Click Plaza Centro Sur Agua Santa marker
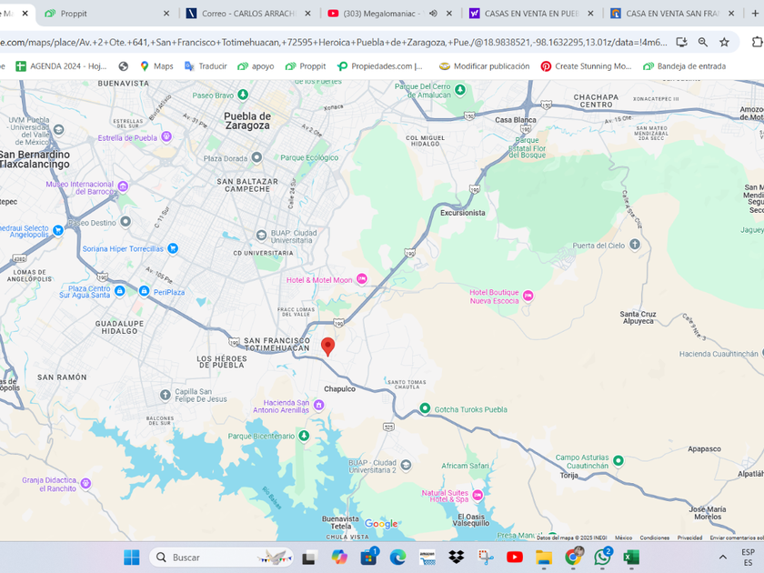The height and width of the screenshot is (573, 764). pos(120,291)
